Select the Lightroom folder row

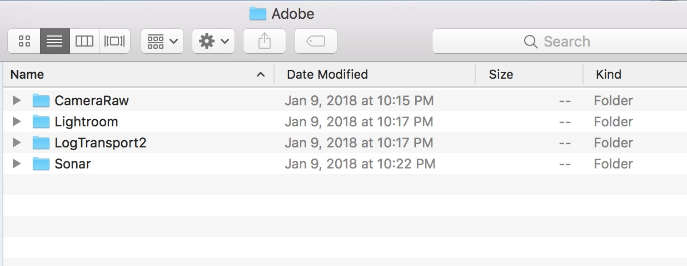[x=86, y=121]
